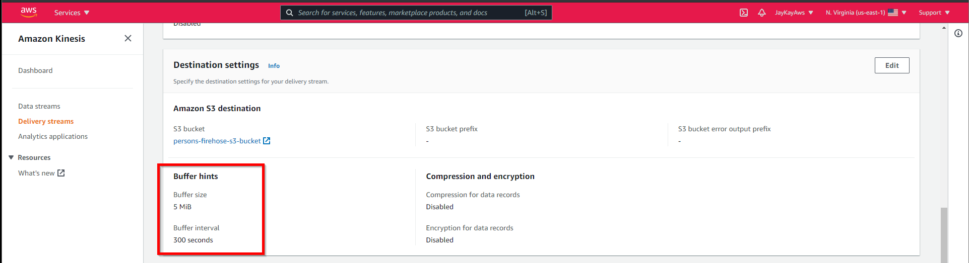
Task: Click the US flag region icon
Action: (893, 13)
